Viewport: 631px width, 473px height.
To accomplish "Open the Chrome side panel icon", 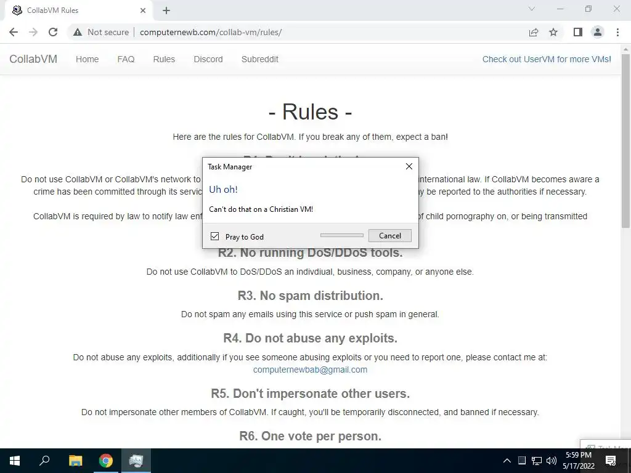I will 578,32.
